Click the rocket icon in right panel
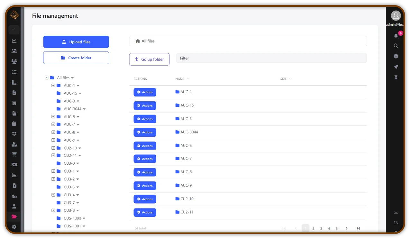This screenshot has height=239, width=410. click(396, 67)
